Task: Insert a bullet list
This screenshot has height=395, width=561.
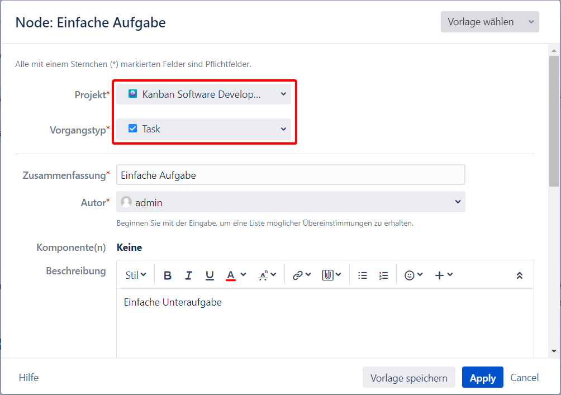Action: click(363, 275)
